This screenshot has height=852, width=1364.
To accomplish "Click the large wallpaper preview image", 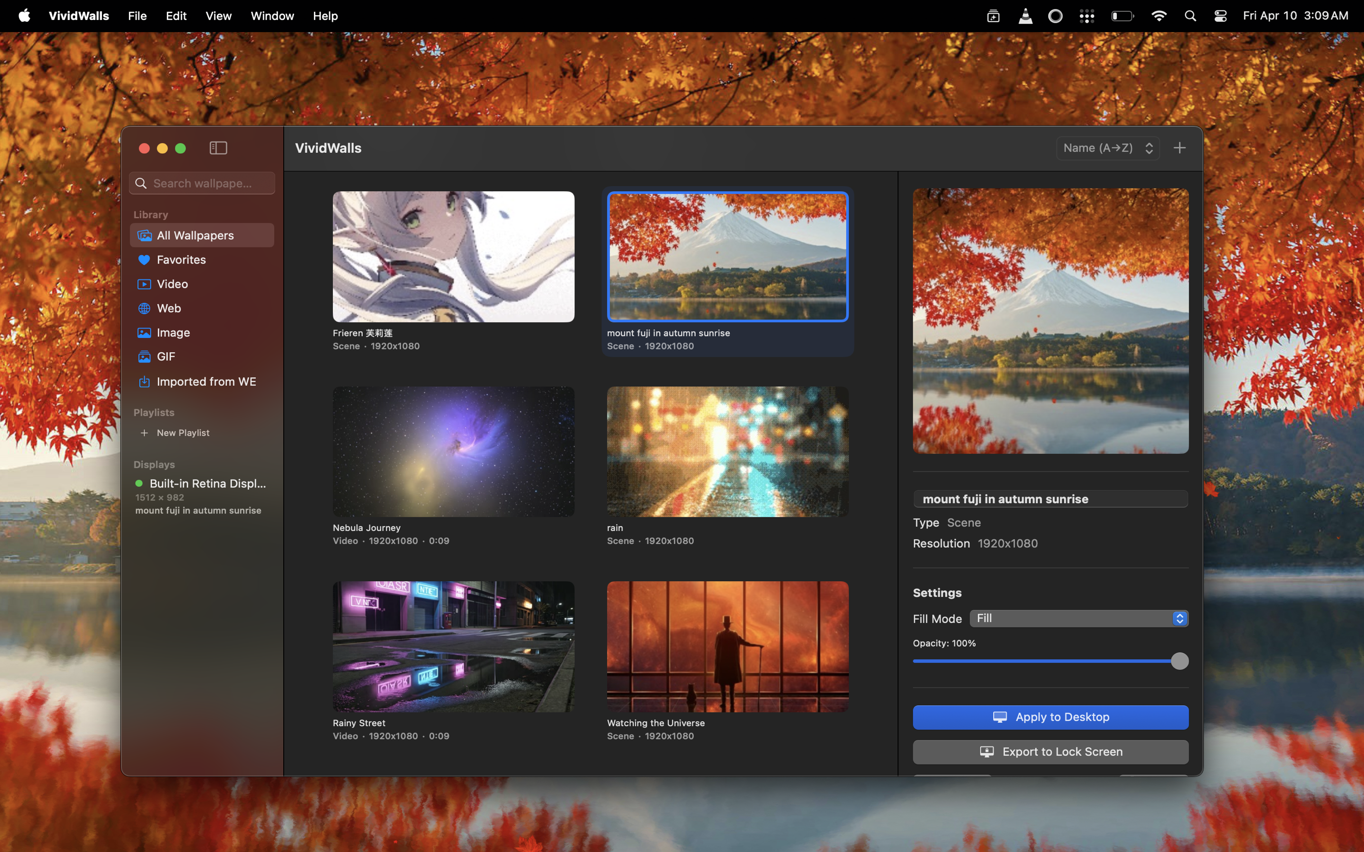I will point(1050,320).
